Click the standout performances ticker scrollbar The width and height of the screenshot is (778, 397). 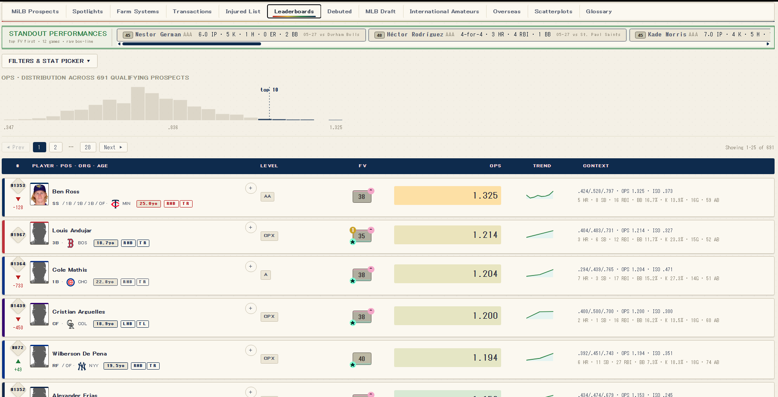(x=192, y=44)
